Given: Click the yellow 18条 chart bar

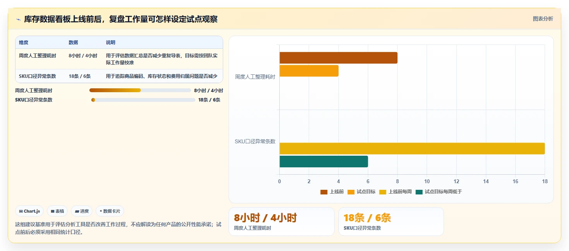Looking at the screenshot, I should pos(412,148).
